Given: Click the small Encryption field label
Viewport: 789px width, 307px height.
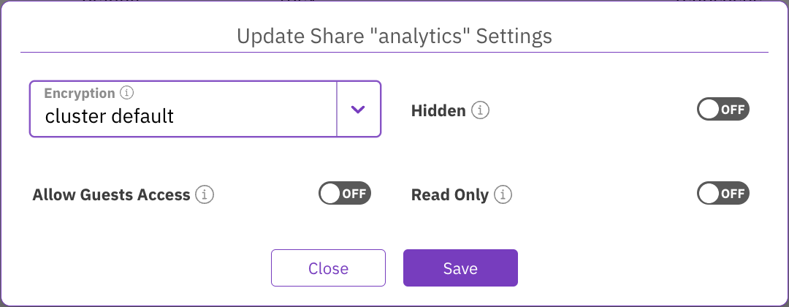Looking at the screenshot, I should point(80,94).
